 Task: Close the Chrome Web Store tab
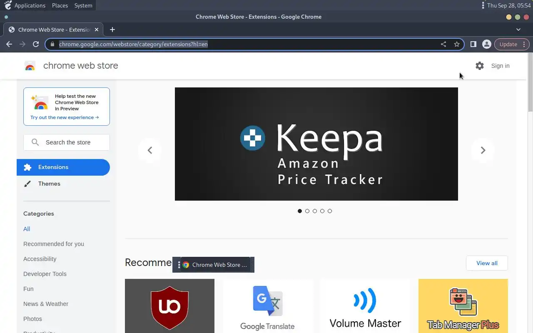pos(97,30)
